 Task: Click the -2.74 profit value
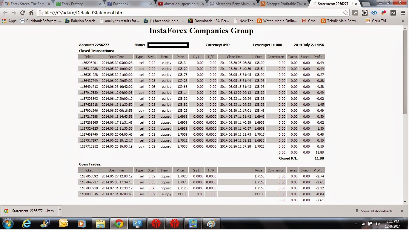tap(320, 176)
